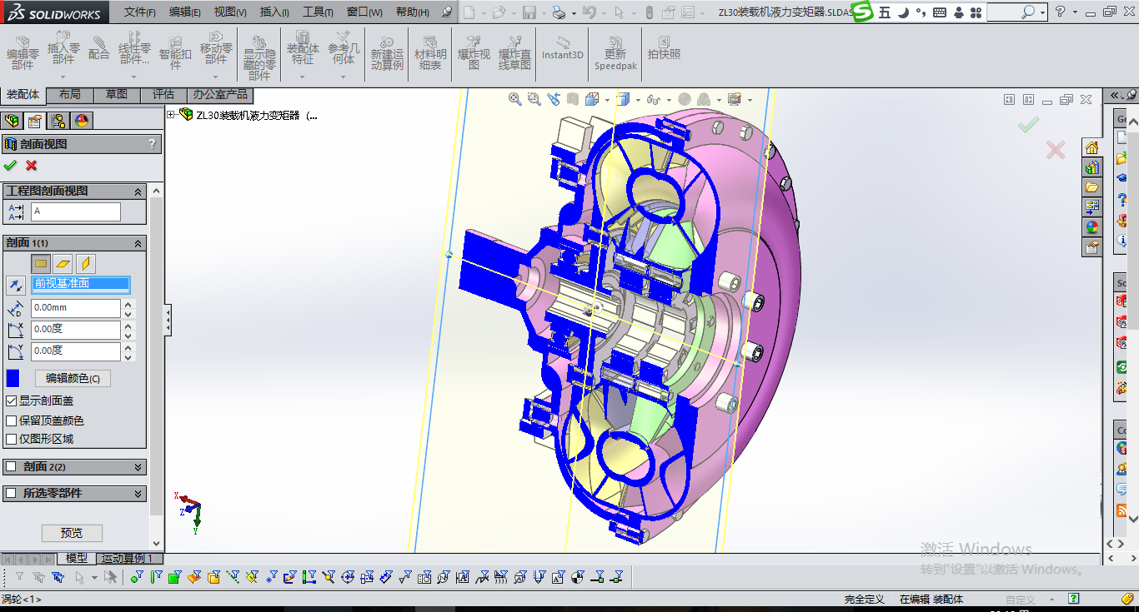This screenshot has height=612, width=1139.
Task: Open Appearances tab in task pane
Action: pyautogui.click(x=1092, y=227)
